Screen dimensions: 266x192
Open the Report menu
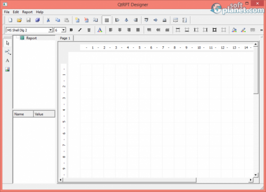point(27,12)
